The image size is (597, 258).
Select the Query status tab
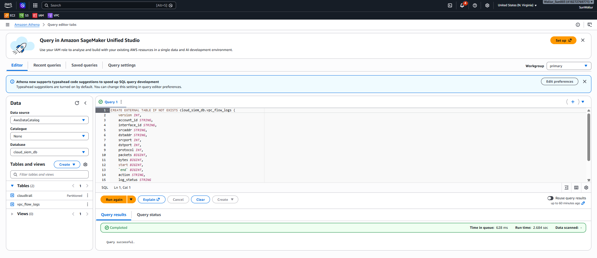149,214
